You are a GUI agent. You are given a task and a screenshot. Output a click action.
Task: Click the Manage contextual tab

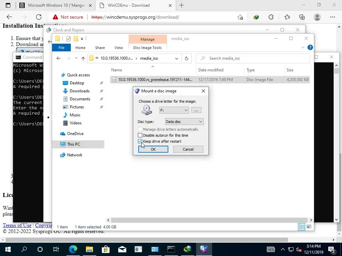[x=148, y=39]
